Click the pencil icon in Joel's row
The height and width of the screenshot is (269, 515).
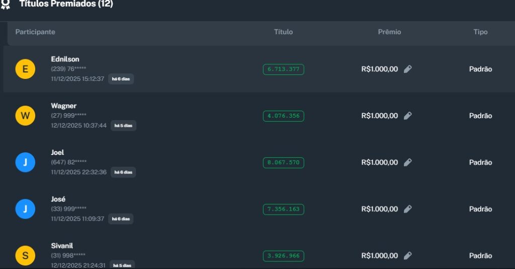pyautogui.click(x=408, y=162)
